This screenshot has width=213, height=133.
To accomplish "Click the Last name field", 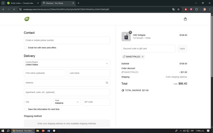I will 89,73.
